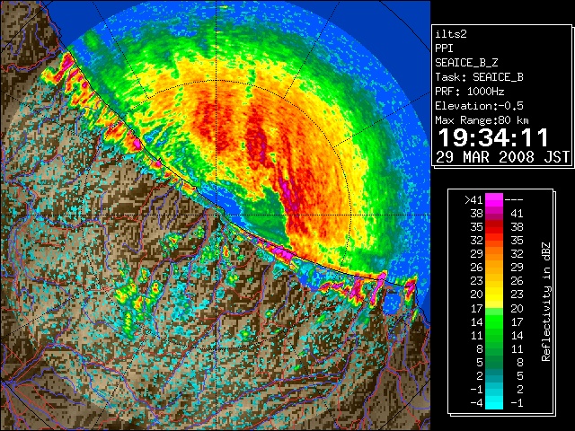Click the "PRF: 1000Hz" entry
575x431 pixels.
(x=469, y=92)
